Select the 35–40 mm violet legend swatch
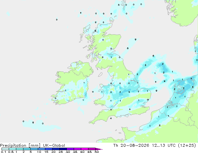Screen dimensions: 198x153 [x=77, y=149]
